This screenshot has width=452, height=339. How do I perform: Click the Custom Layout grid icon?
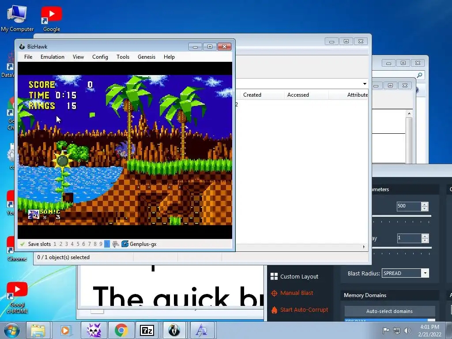tap(274, 276)
